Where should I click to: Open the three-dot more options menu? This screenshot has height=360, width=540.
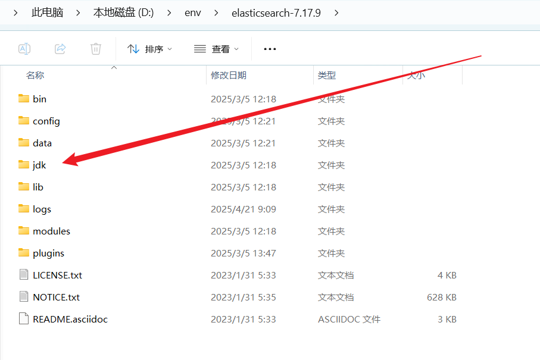tap(270, 49)
